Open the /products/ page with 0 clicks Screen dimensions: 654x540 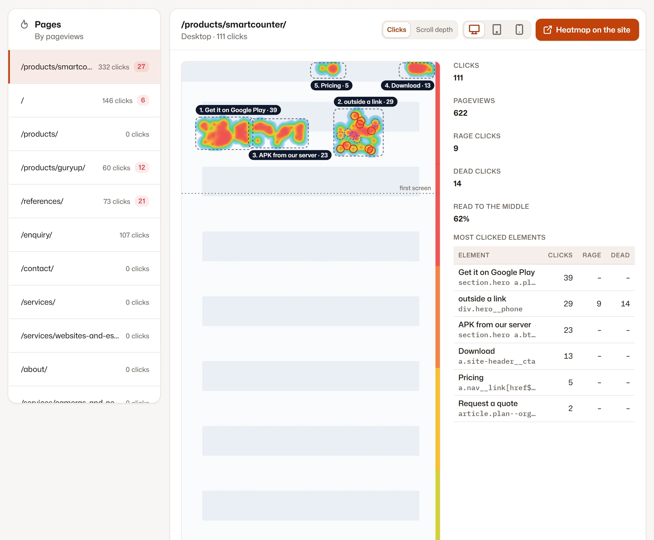tap(85, 134)
